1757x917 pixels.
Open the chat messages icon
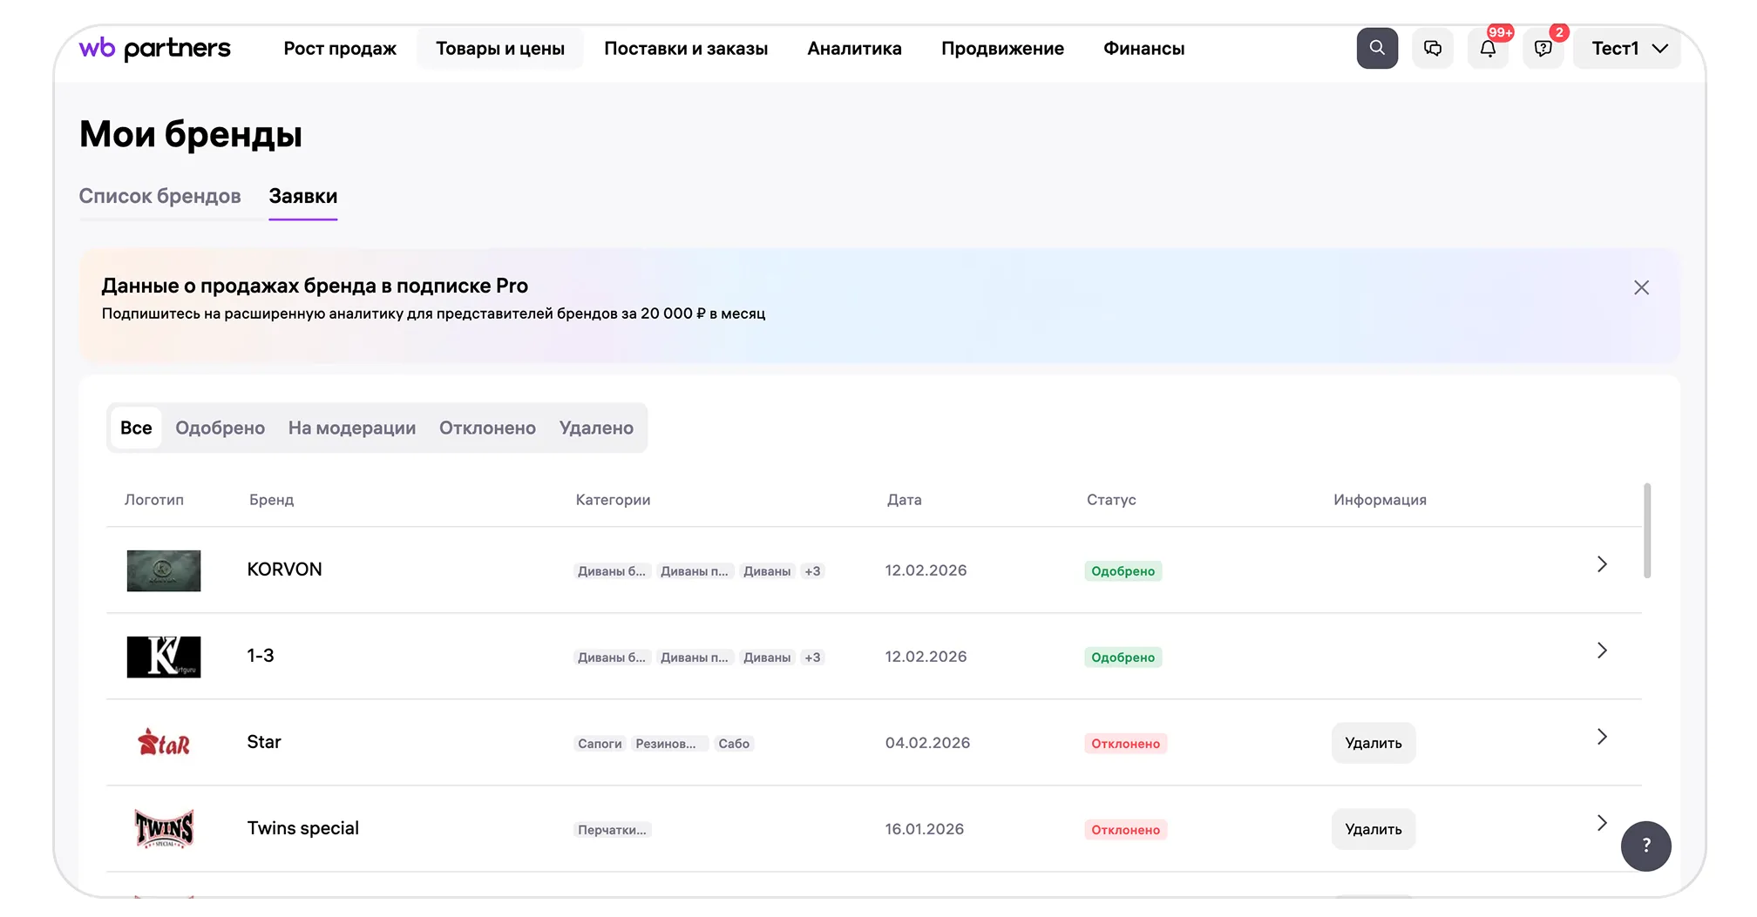1432,48
